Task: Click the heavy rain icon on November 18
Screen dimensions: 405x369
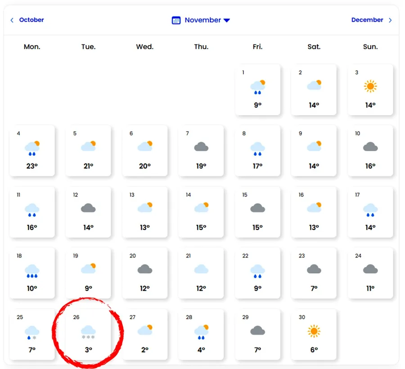Action: click(32, 271)
